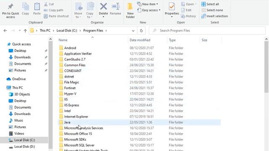The width and height of the screenshot is (269, 151).
Task: Select Quick access in sidebar
Action: (19, 44)
